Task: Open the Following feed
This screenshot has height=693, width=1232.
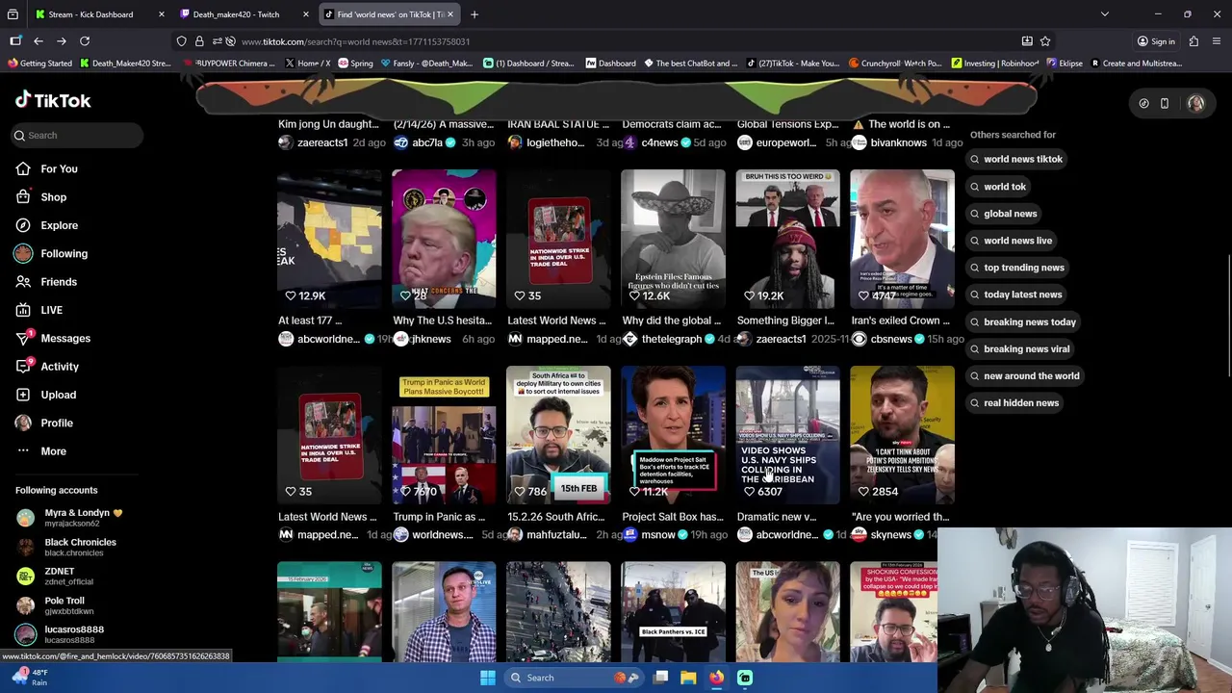Action: (64, 253)
